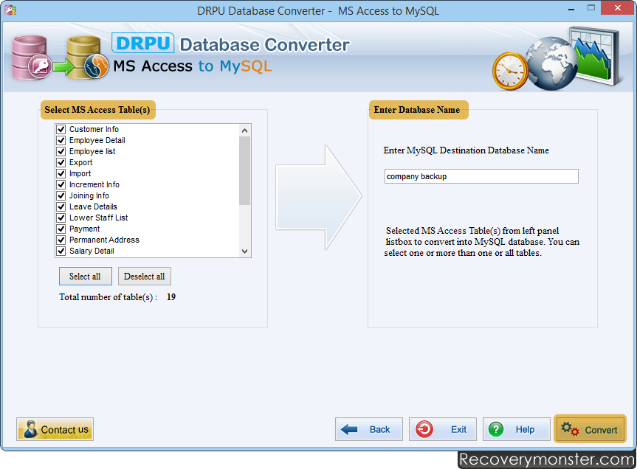Viewport: 637px width, 469px height.
Task: Toggle the Import table checkbox
Action: (61, 173)
